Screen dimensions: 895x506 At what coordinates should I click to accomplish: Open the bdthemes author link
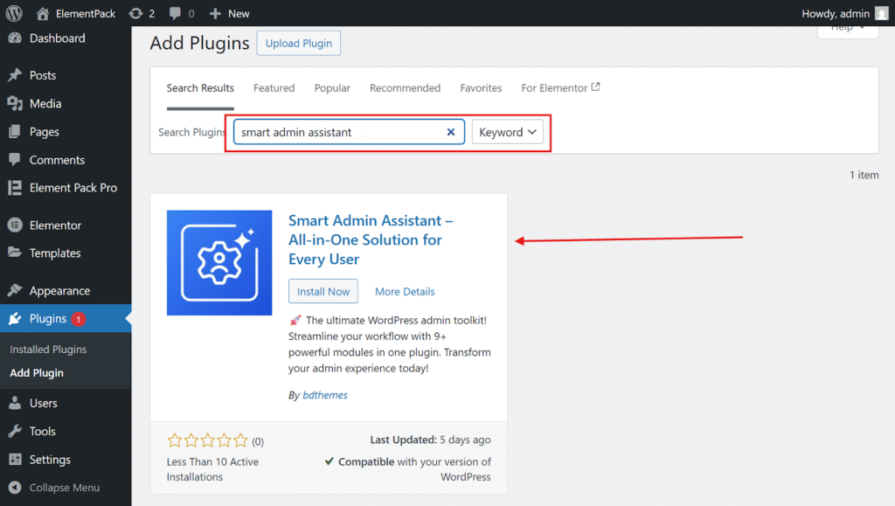(x=325, y=395)
